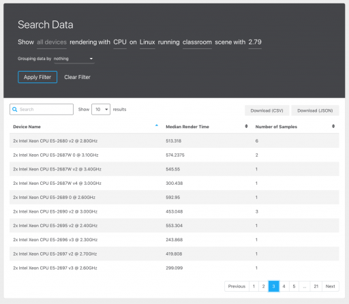Open the Show 10 results dropdown
Image resolution: width=349 pixels, height=304 pixels.
(x=101, y=109)
